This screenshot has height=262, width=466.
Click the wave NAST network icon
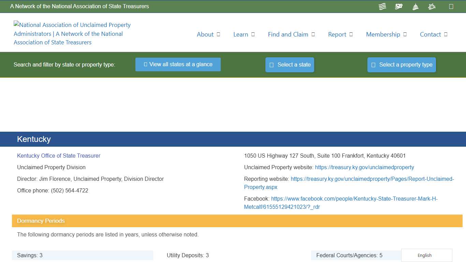[x=382, y=6]
